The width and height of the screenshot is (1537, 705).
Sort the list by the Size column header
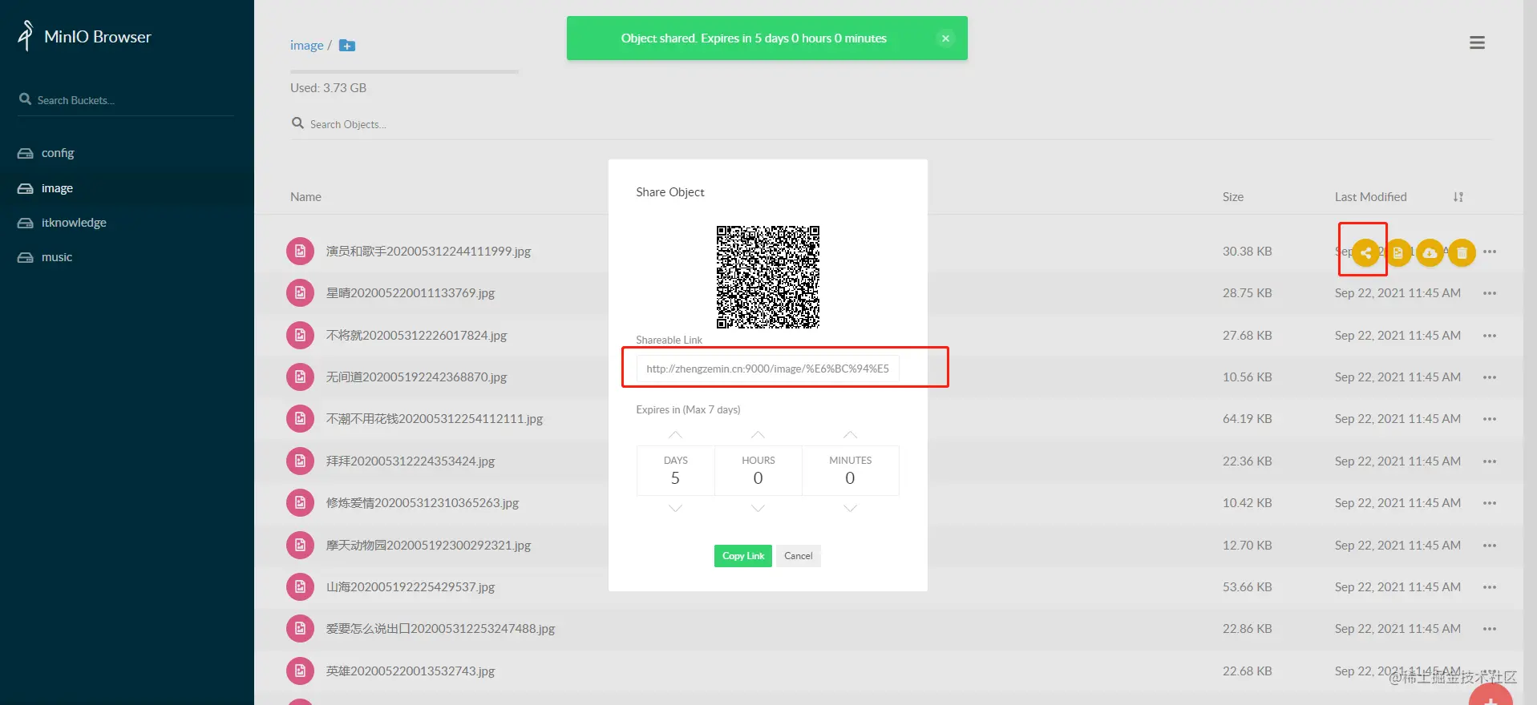(x=1233, y=197)
